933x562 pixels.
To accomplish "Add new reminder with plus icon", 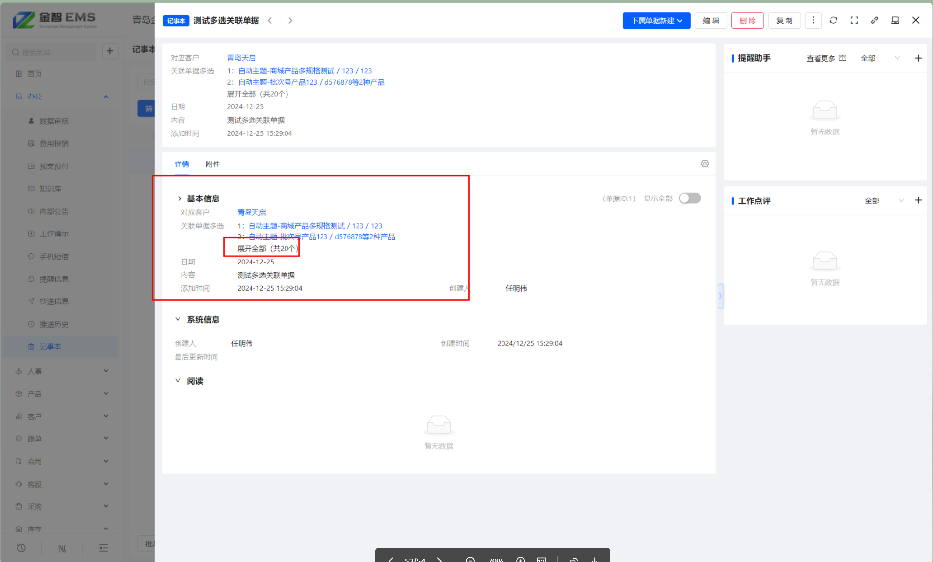I will pyautogui.click(x=918, y=58).
